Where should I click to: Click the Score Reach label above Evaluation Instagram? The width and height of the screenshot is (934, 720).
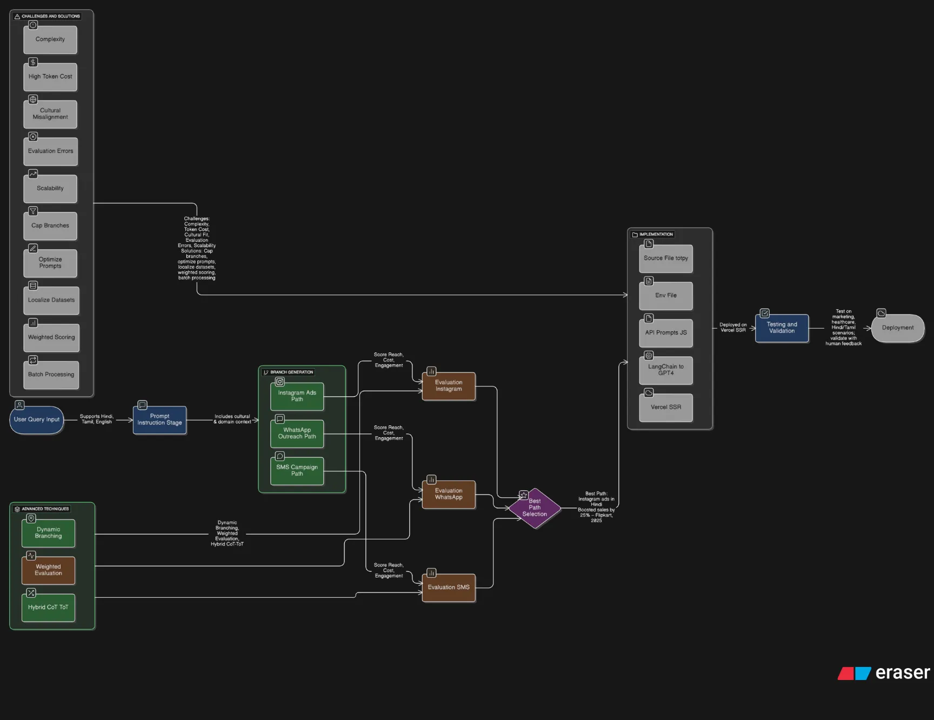pos(389,360)
